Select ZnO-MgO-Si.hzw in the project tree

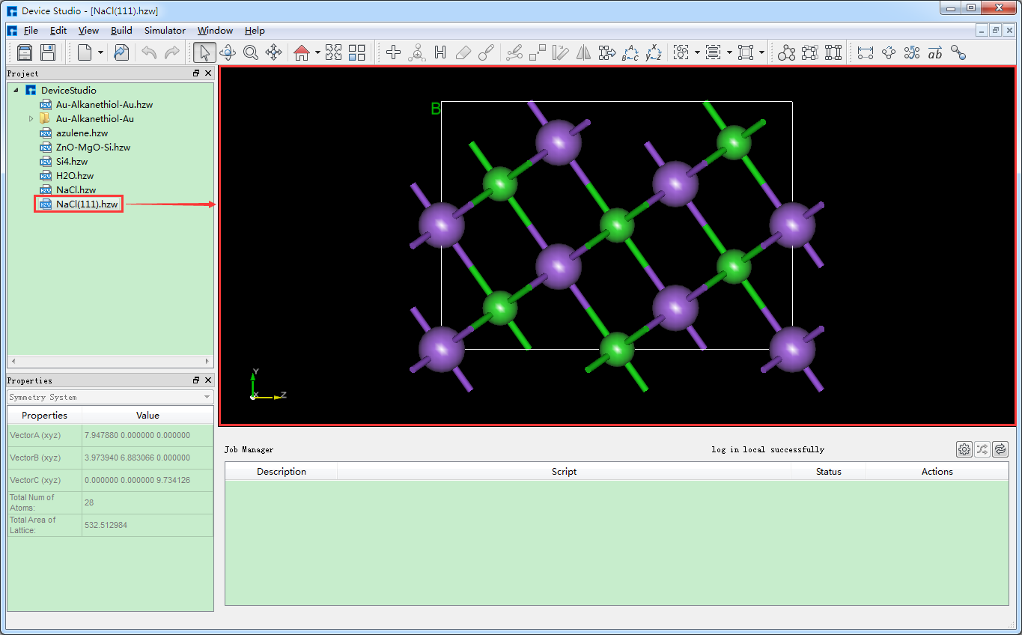93,148
